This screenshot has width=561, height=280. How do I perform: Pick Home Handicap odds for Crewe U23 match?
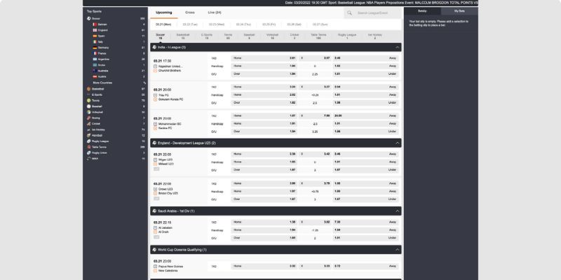(x=264, y=191)
